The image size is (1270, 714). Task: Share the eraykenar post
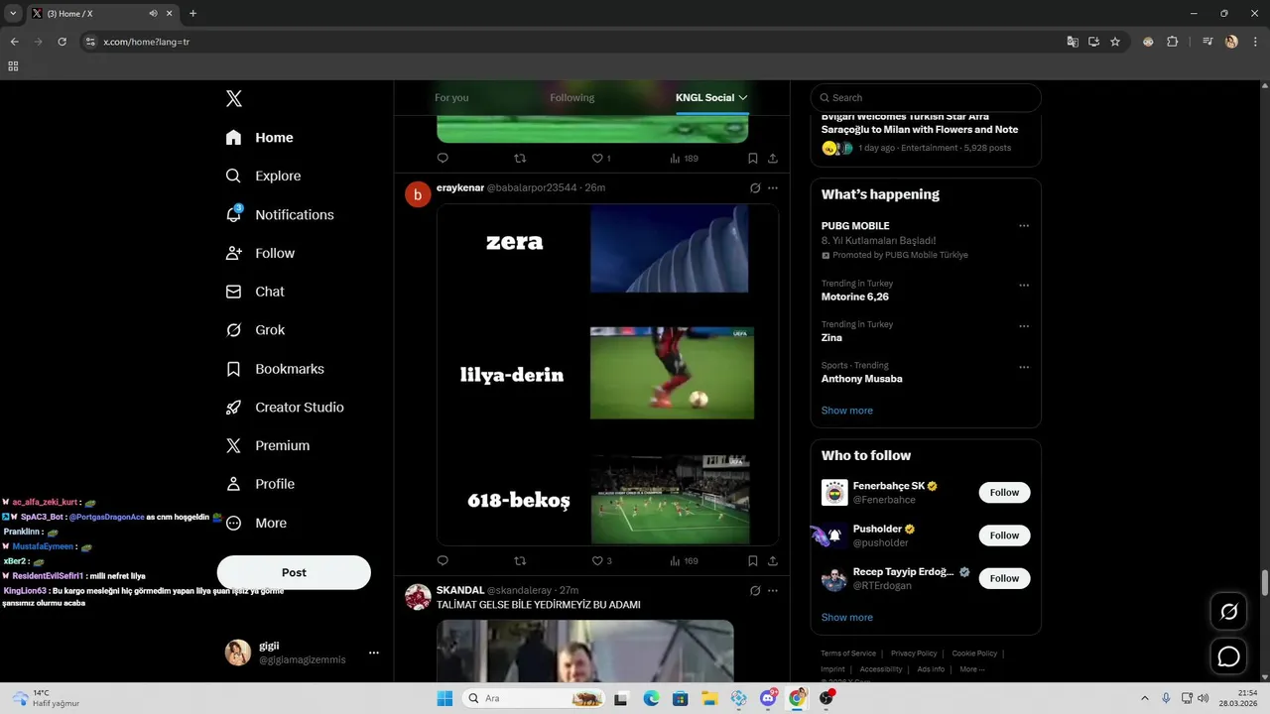pos(773,560)
